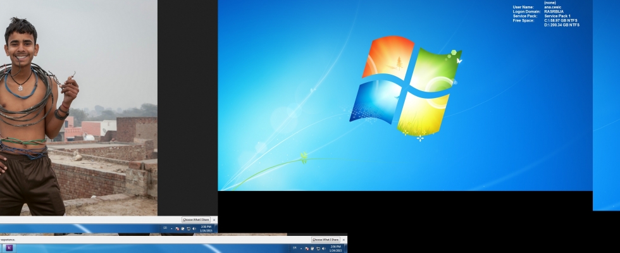
Task: Click the upper taskbar's volume speaker icon
Action: [x=194, y=228]
